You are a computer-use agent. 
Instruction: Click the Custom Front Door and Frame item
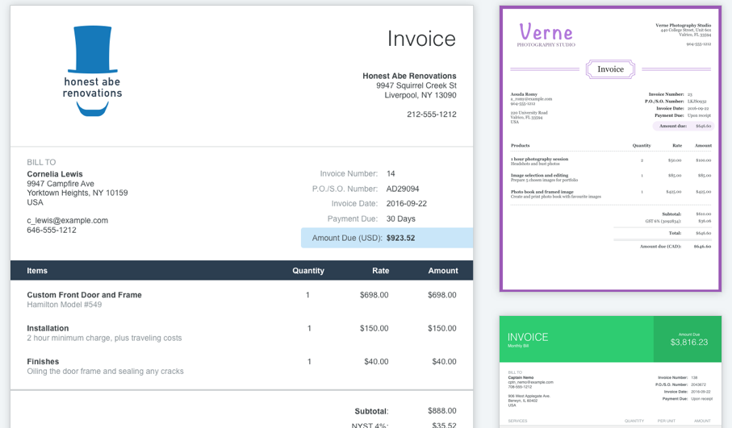(x=84, y=295)
